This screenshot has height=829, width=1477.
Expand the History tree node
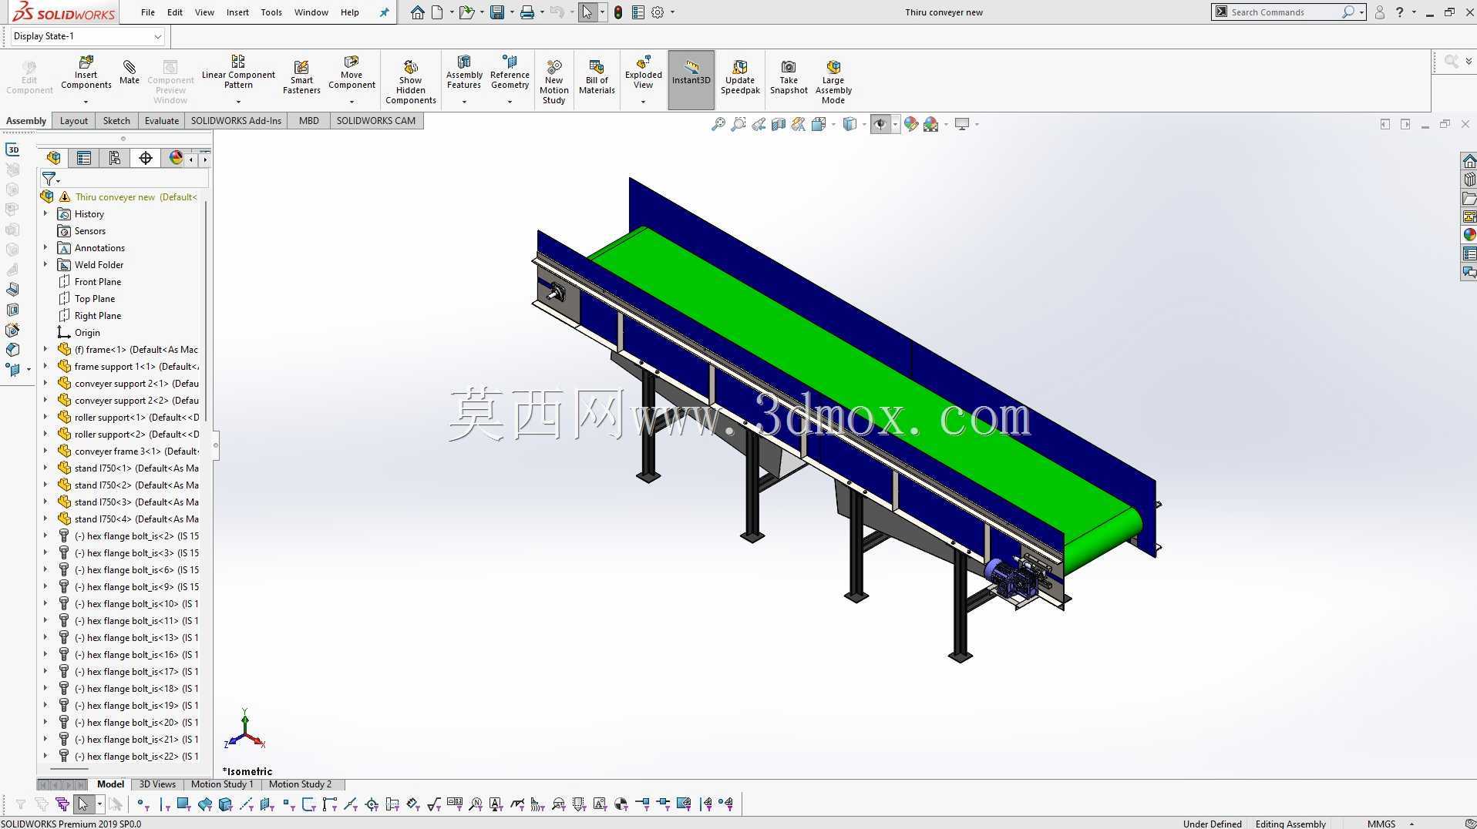point(45,213)
